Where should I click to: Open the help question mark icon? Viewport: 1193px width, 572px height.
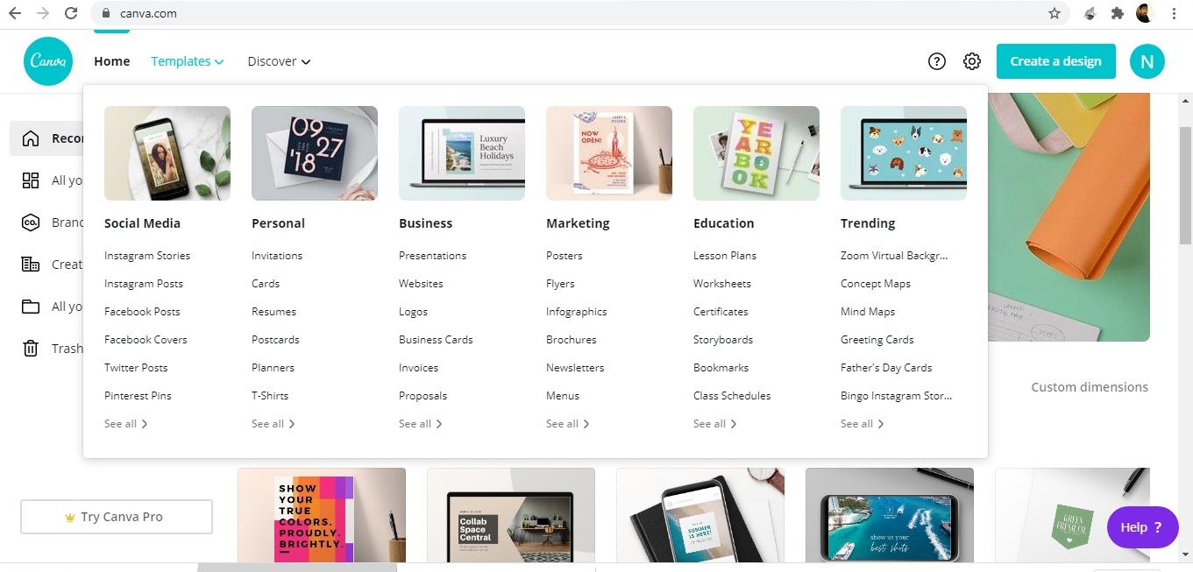(937, 61)
